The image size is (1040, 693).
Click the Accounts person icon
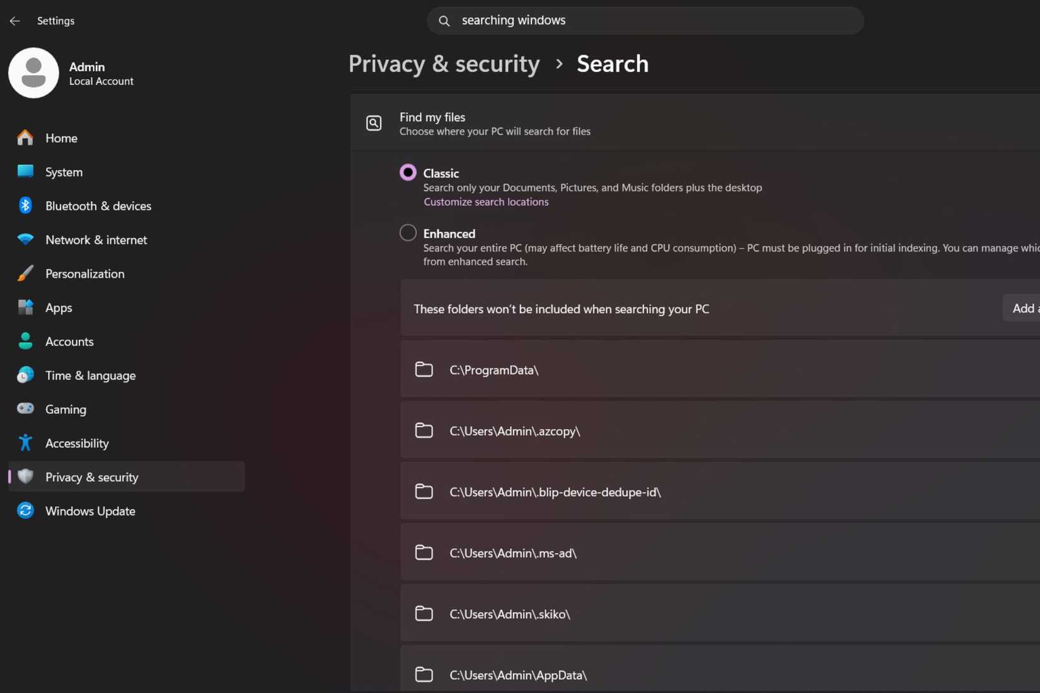pyautogui.click(x=25, y=341)
